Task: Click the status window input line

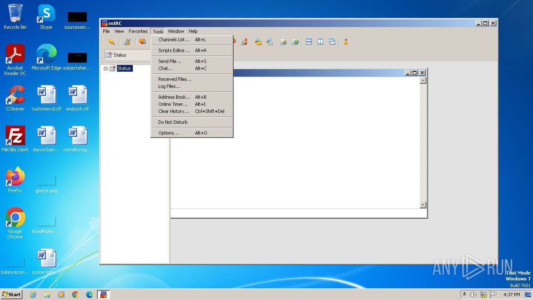Action: point(298,213)
